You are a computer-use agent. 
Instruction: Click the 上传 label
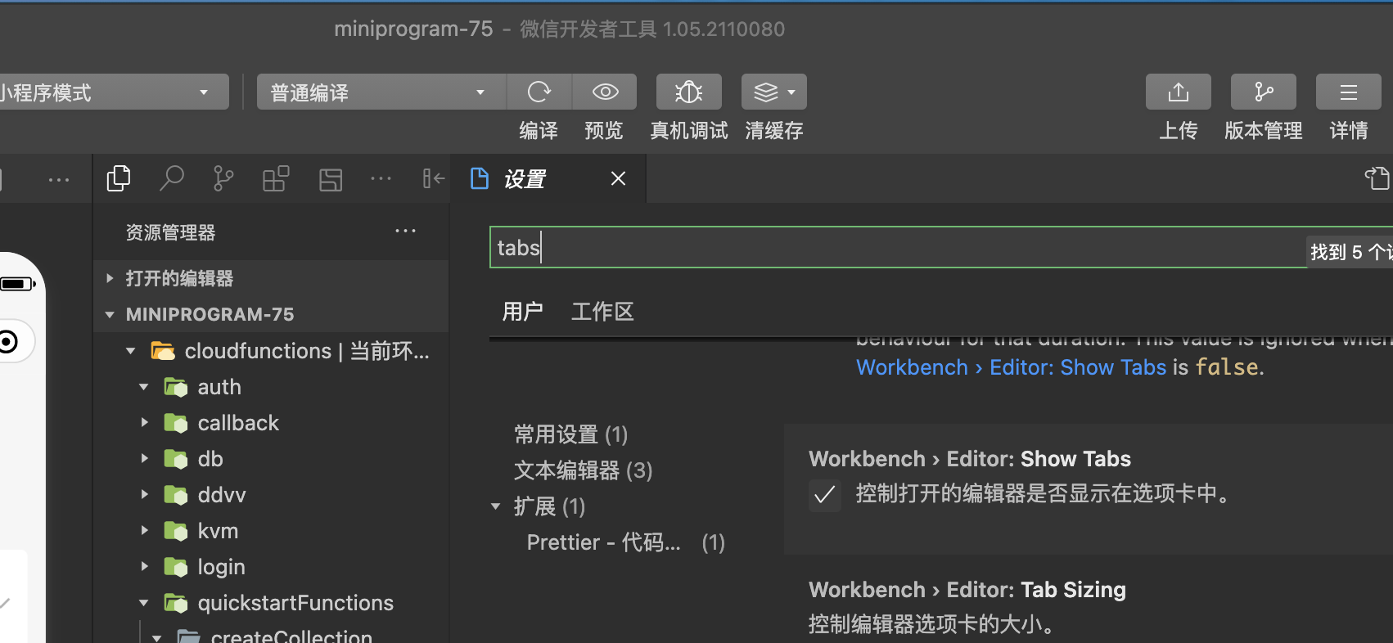(x=1178, y=131)
